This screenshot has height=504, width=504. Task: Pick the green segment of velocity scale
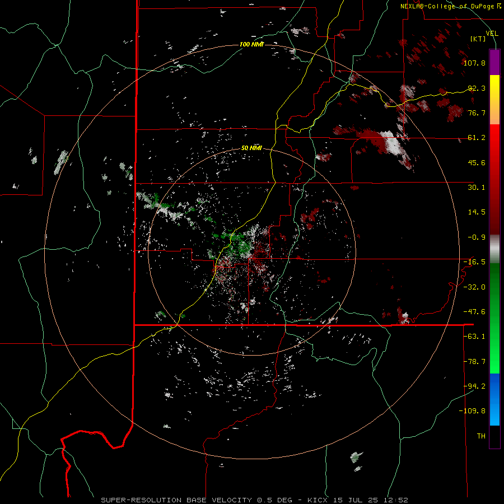click(494, 318)
